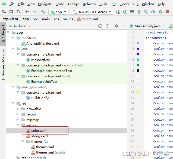Open Project panel gear settings
173x159 pixels.
pyautogui.click(x=116, y=26)
